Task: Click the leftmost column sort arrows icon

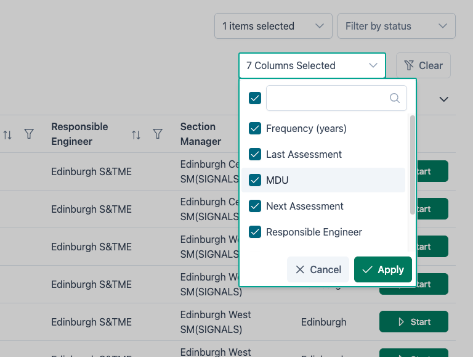Action: [x=7, y=134]
